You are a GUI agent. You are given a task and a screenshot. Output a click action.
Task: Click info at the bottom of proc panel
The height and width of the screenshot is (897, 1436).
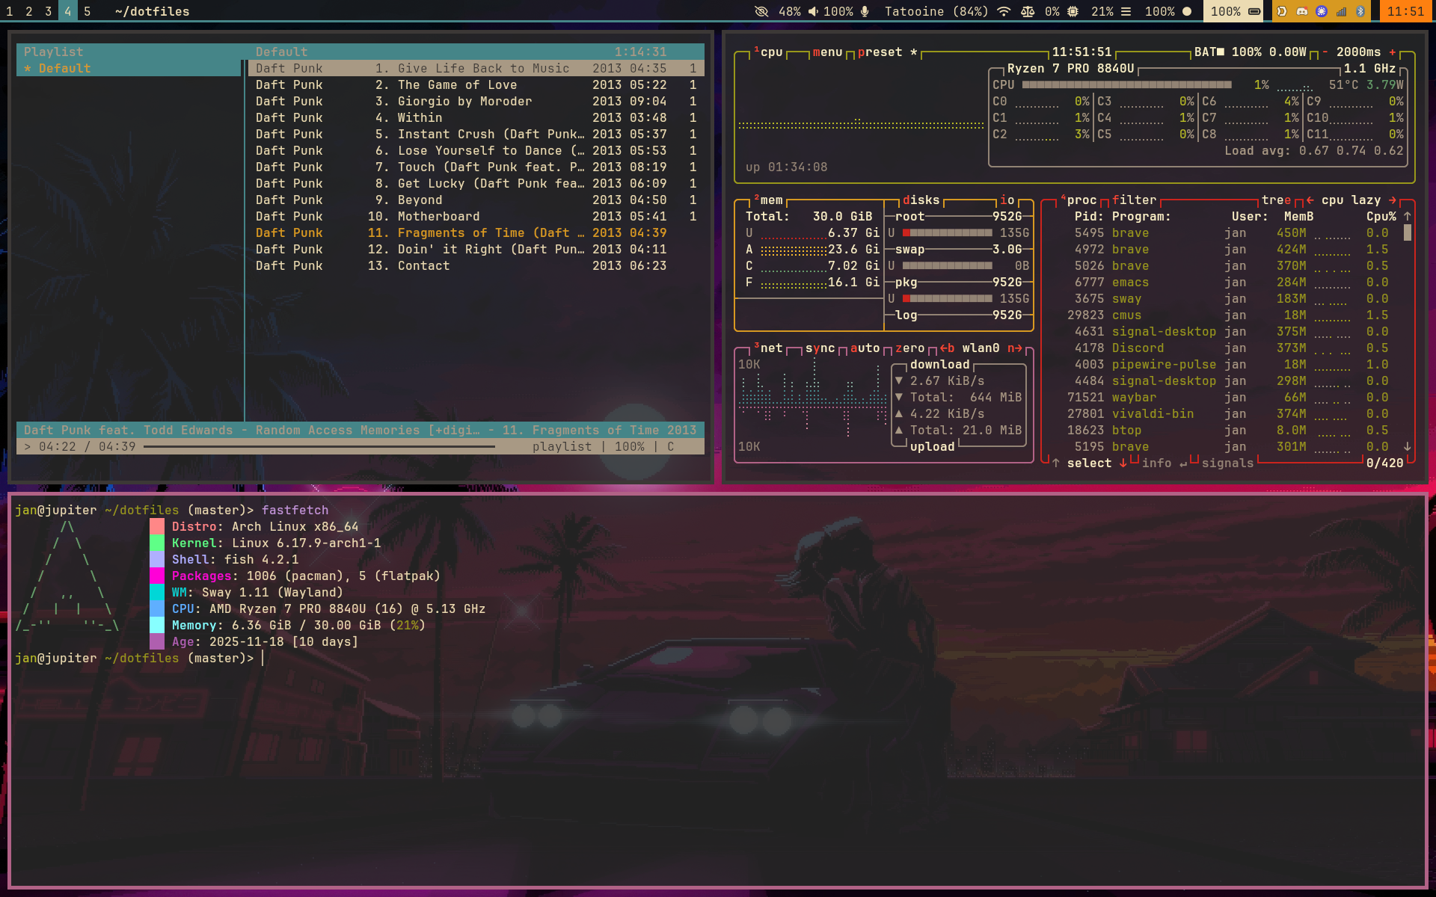[1157, 463]
